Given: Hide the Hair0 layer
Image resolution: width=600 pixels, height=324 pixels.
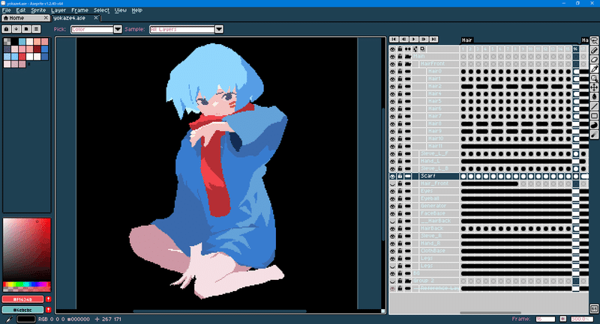Looking at the screenshot, I should [x=392, y=71].
